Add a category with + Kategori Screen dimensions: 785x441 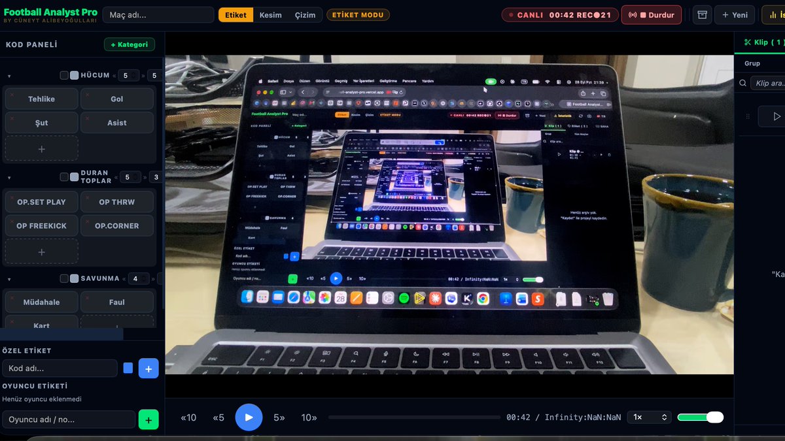pyautogui.click(x=130, y=44)
